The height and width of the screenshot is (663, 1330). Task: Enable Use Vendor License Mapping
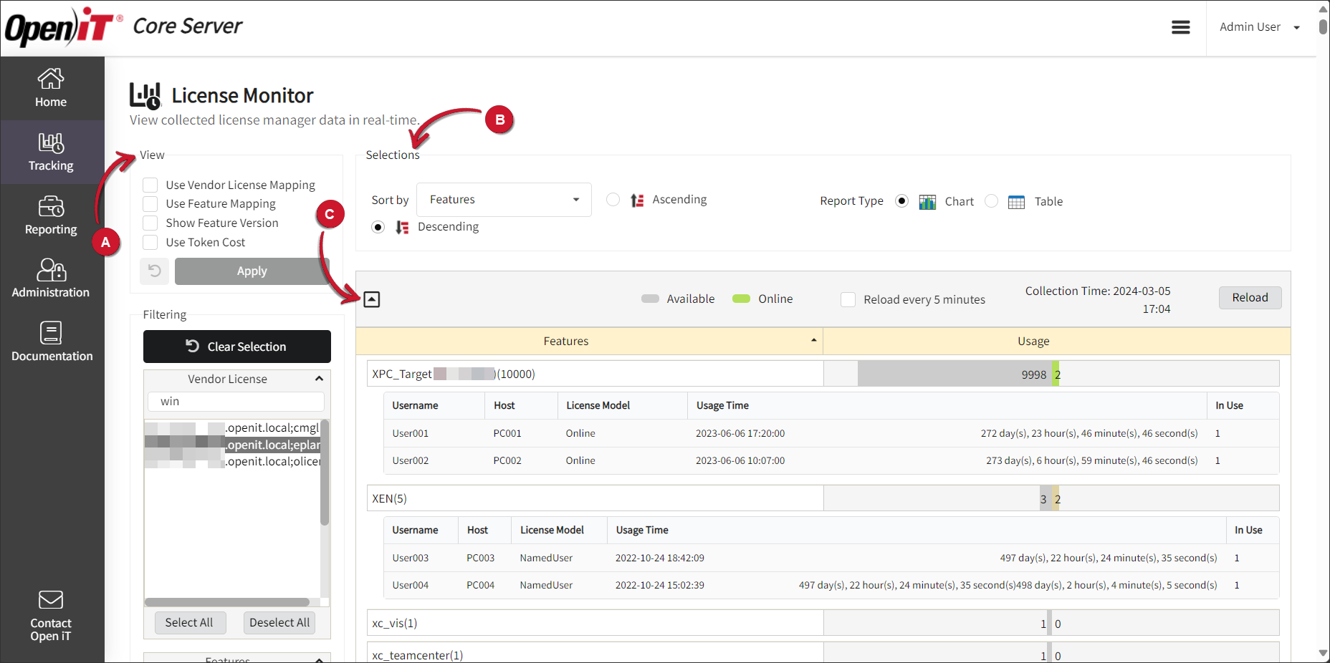click(150, 185)
